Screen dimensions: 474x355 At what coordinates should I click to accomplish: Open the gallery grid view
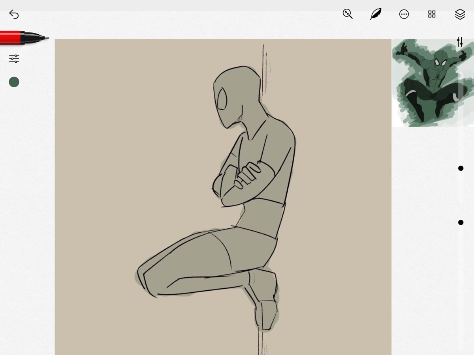(432, 14)
